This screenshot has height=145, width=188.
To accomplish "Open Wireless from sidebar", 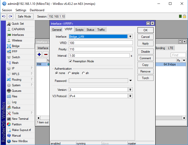I will click(20, 40).
